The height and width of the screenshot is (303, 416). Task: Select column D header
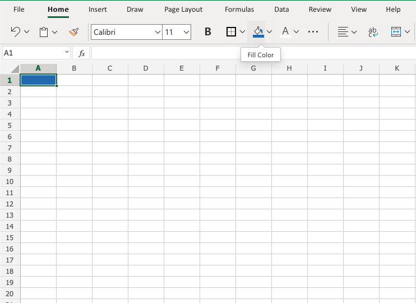(x=146, y=68)
